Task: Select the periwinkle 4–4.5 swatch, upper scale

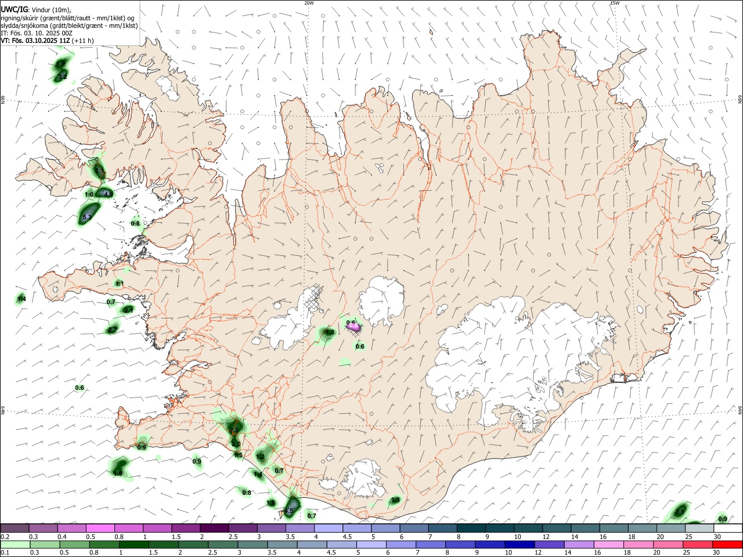Action: point(329,528)
